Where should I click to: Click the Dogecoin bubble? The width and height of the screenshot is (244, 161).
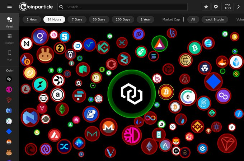pos(96,78)
